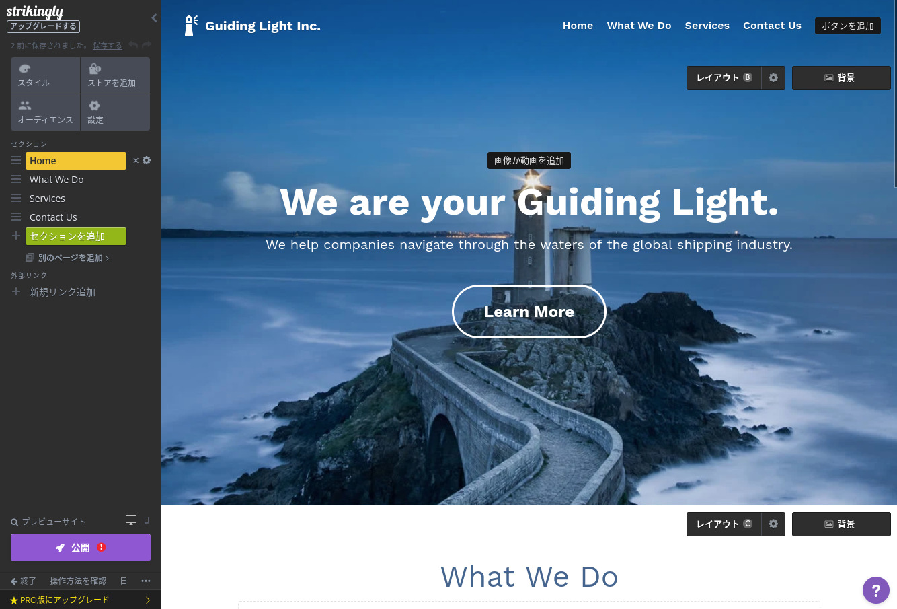This screenshot has height=609, width=897.
Task: Select the Services section in sidebar
Action: (47, 199)
